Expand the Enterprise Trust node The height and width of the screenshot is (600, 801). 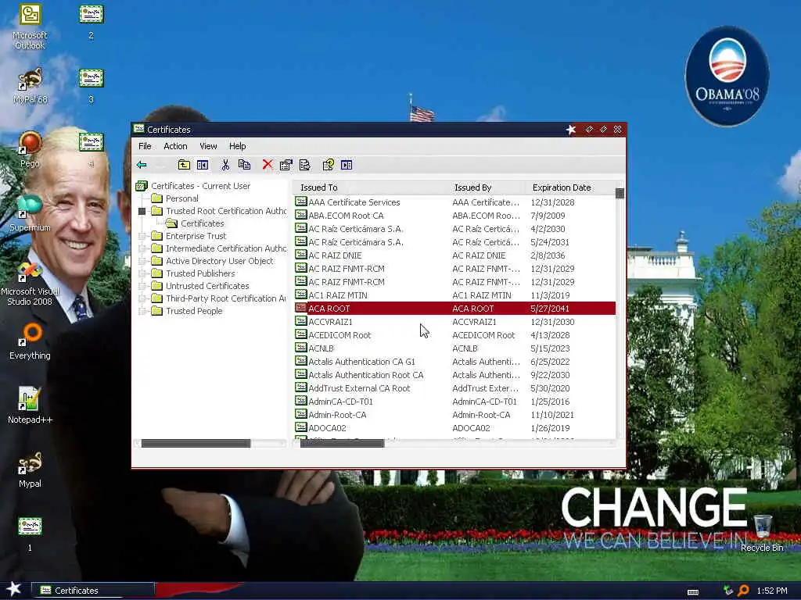(142, 236)
